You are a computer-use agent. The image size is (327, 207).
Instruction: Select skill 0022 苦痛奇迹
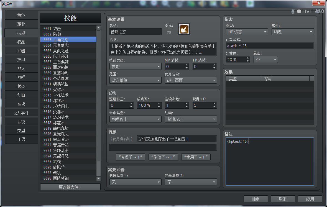(x=68, y=145)
